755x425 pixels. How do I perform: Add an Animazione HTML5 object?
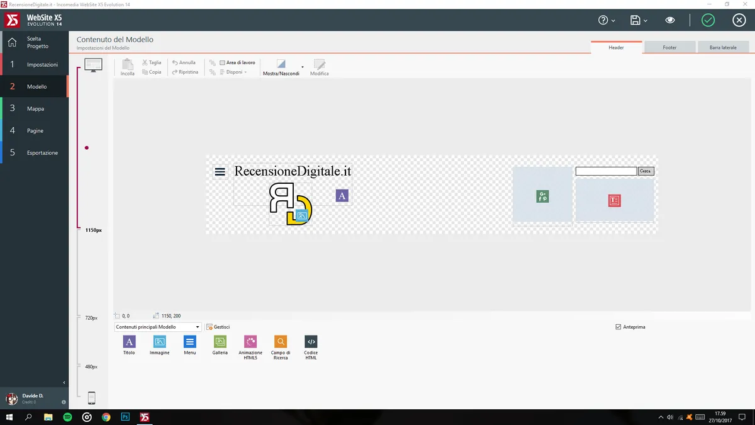pyautogui.click(x=250, y=348)
